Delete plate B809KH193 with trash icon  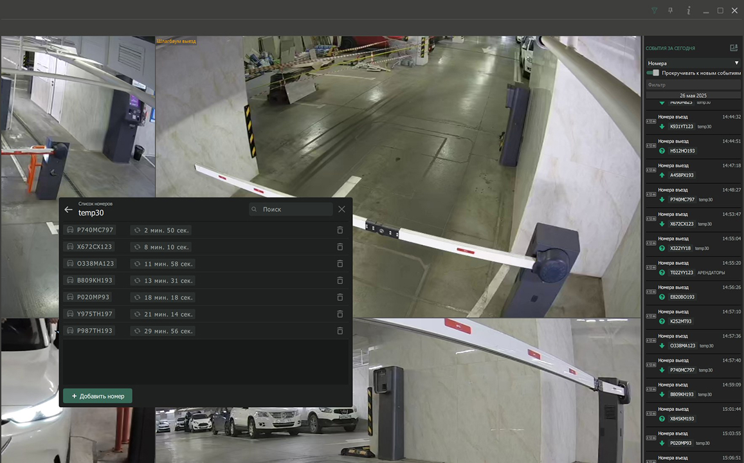(340, 280)
